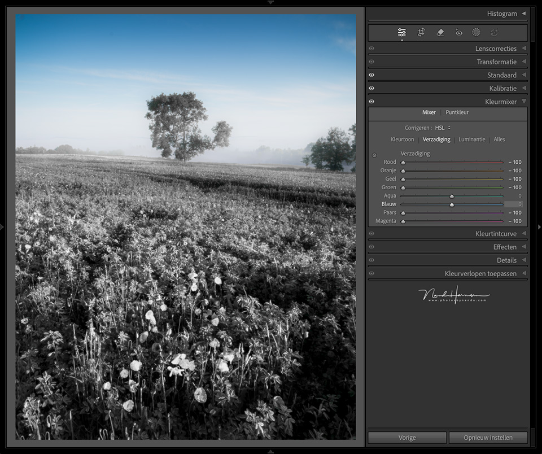Screen dimensions: 542x454
Task: Select the Luminantie tab
Action: [x=471, y=139]
